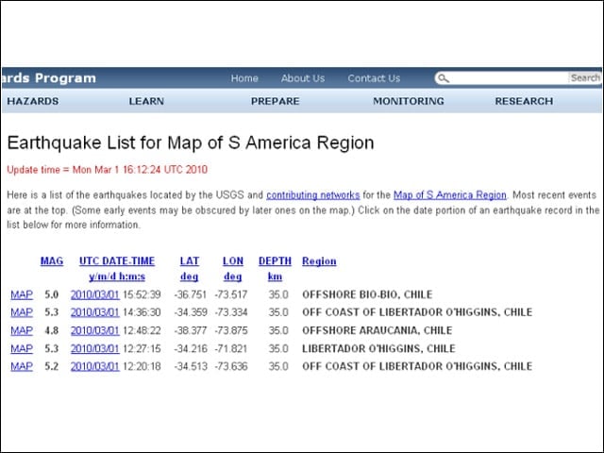The height and width of the screenshot is (453, 604).
Task: Click the y/m/d h:m:s header link
Action: pyautogui.click(x=117, y=277)
